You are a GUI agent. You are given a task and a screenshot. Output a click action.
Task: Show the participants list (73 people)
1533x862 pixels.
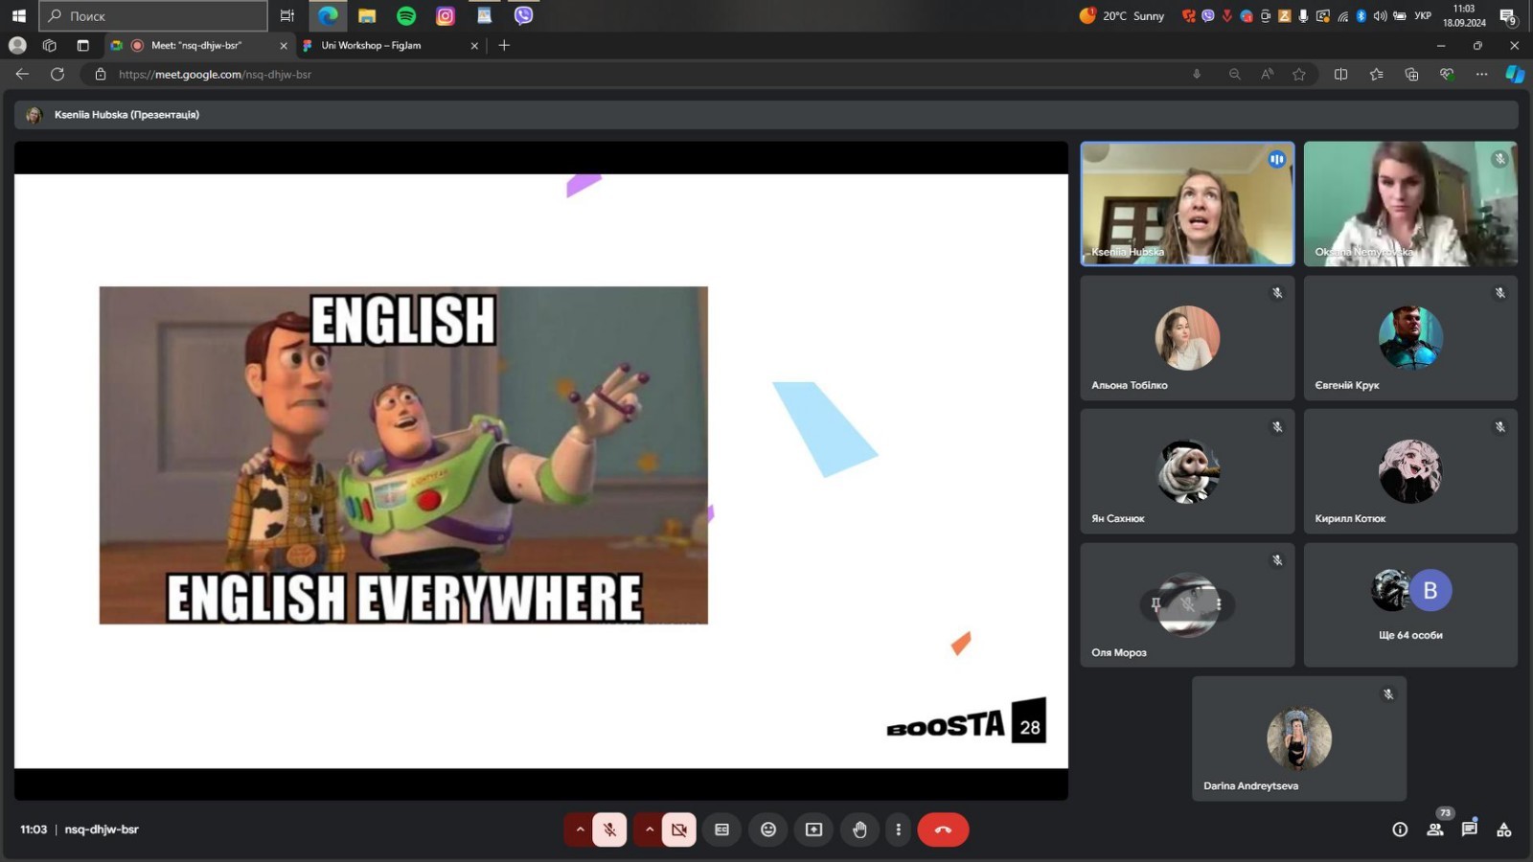pos(1434,829)
